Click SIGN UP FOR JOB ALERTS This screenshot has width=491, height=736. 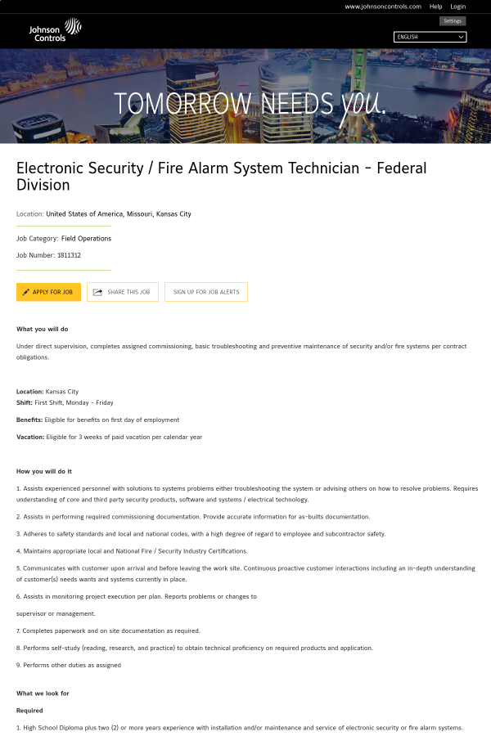pyautogui.click(x=206, y=292)
